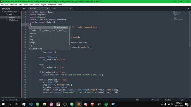191x107 pixels.
Task: Close the main.py tab via its dot
Action: (x=47, y=9)
